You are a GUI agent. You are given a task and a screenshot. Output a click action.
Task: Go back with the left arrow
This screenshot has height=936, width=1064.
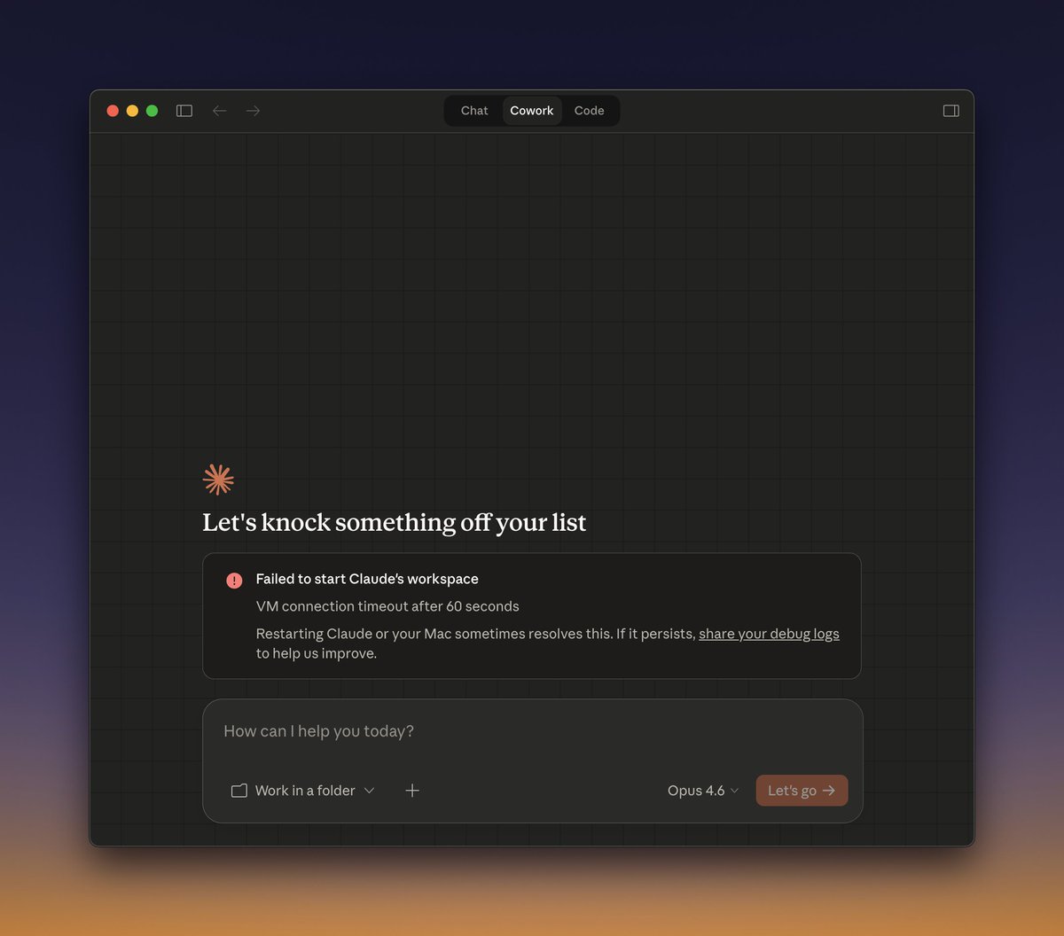pyautogui.click(x=219, y=111)
